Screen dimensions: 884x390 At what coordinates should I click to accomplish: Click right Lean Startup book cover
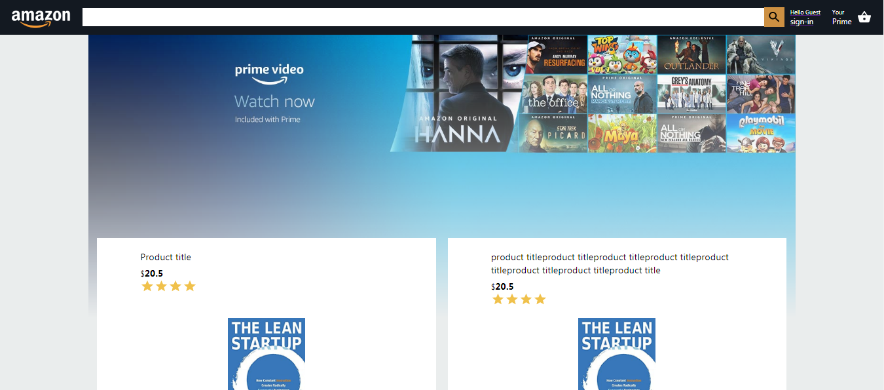tap(617, 354)
